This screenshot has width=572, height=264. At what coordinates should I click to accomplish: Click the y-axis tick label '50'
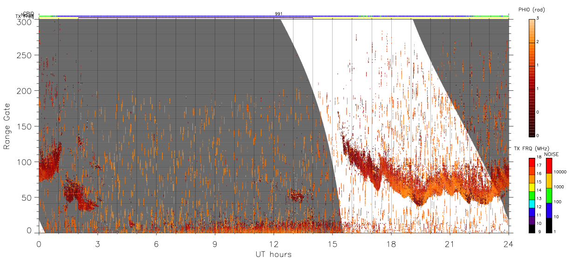point(27,197)
